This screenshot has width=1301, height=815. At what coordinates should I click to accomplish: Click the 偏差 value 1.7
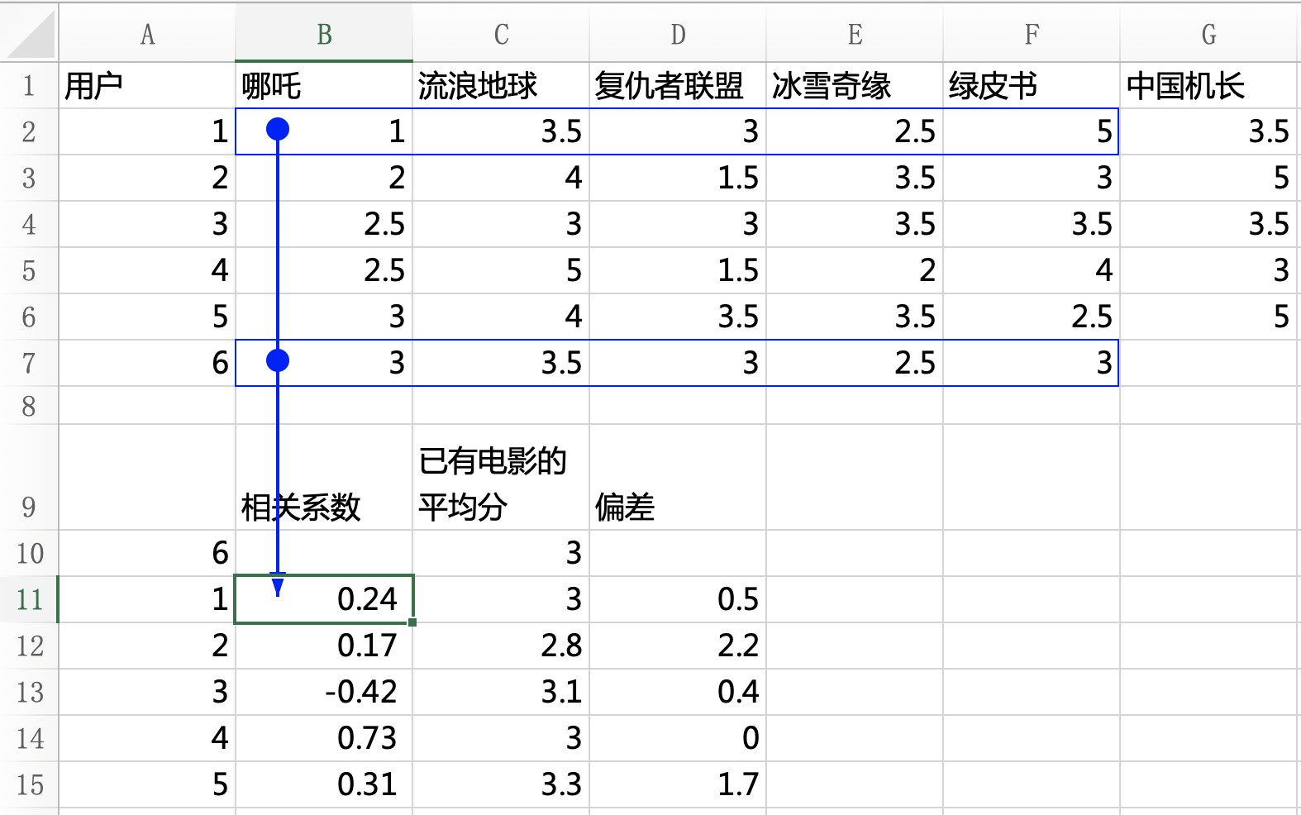tap(678, 784)
